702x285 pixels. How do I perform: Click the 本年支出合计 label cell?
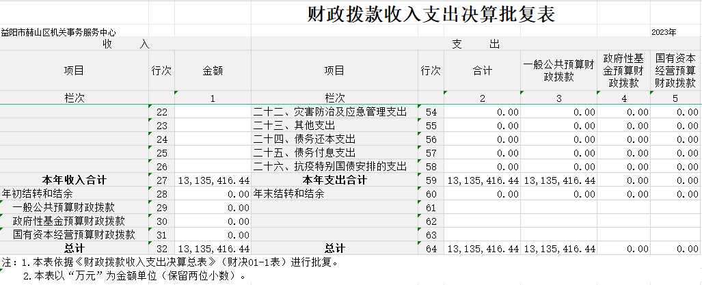[335, 180]
